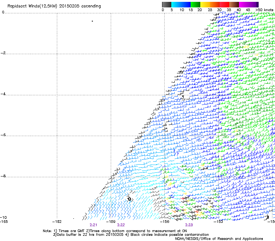Click the '-165' longitude axis label
Viewport: 275px width, 241px height.
pos(4,222)
